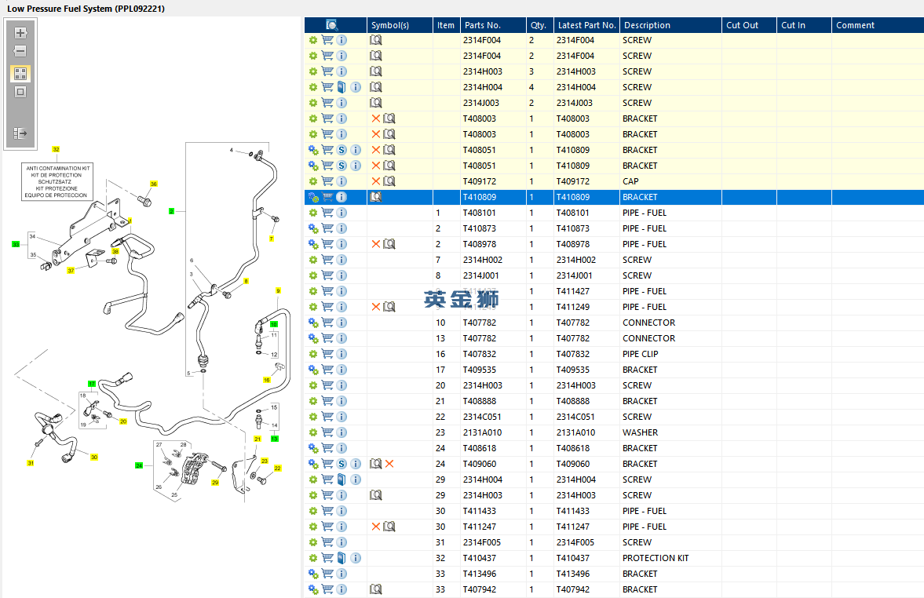Open info for selected T410809 BRACKET row

click(x=341, y=197)
